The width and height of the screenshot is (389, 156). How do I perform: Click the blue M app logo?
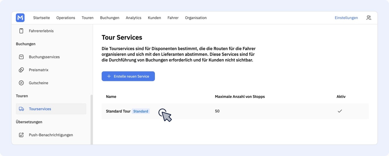pyautogui.click(x=20, y=18)
